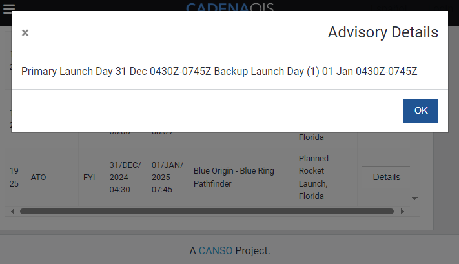Click the Advisory Details dialog title
This screenshot has height=264, width=459.
click(383, 32)
